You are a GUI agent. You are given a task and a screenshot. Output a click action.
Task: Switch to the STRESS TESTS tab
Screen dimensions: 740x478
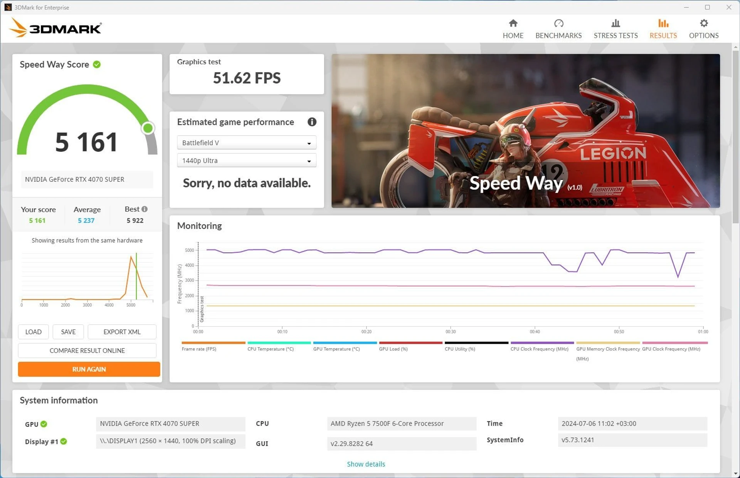(x=616, y=29)
